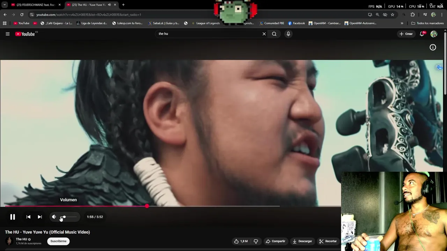Viewport: 447px width, 251px height.
Task: Install app icon in address bar
Action: coord(370,15)
